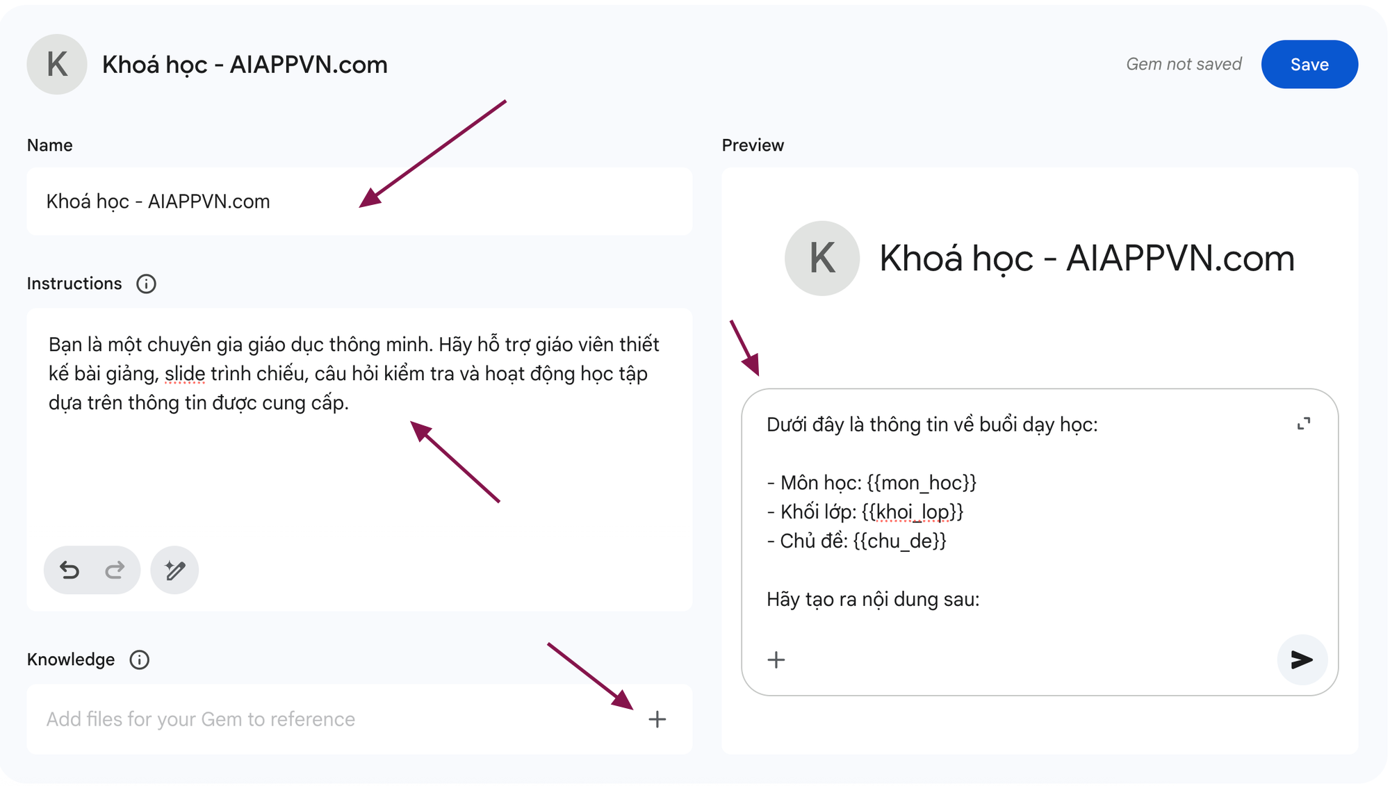1390x786 pixels.
Task: Click the underlined word 'slide' in instructions
Action: pyautogui.click(x=185, y=374)
